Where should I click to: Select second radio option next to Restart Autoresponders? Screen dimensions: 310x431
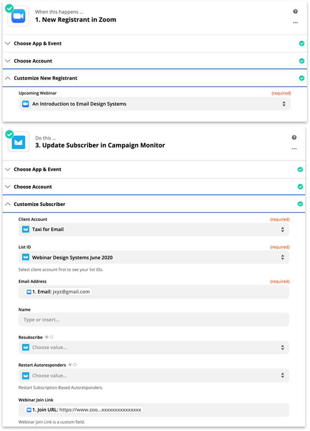(x=75, y=365)
